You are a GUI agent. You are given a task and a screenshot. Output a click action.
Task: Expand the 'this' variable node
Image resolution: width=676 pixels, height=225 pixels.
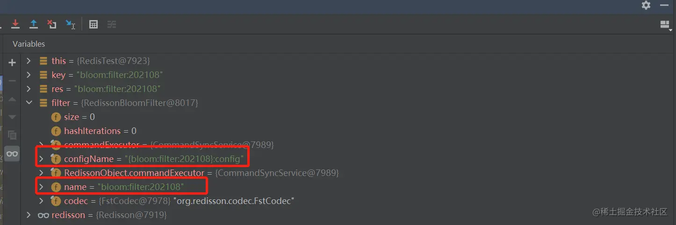click(29, 61)
